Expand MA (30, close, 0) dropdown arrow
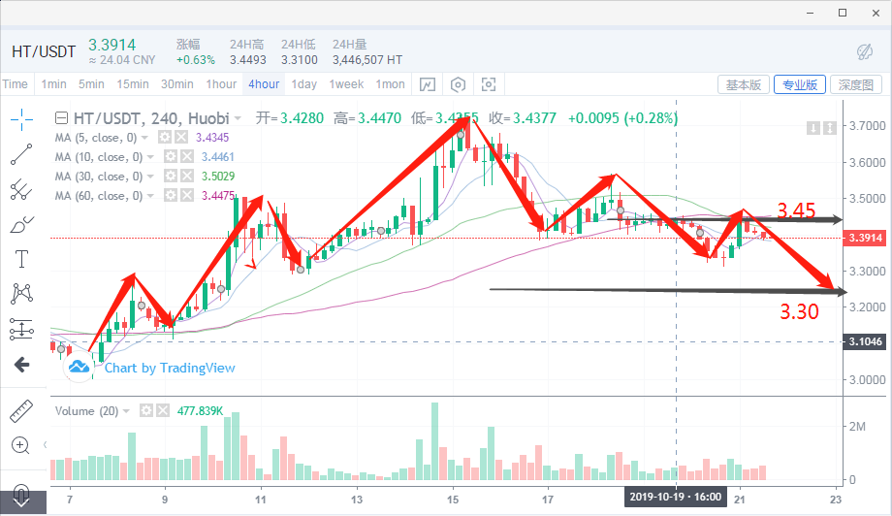 pos(150,177)
